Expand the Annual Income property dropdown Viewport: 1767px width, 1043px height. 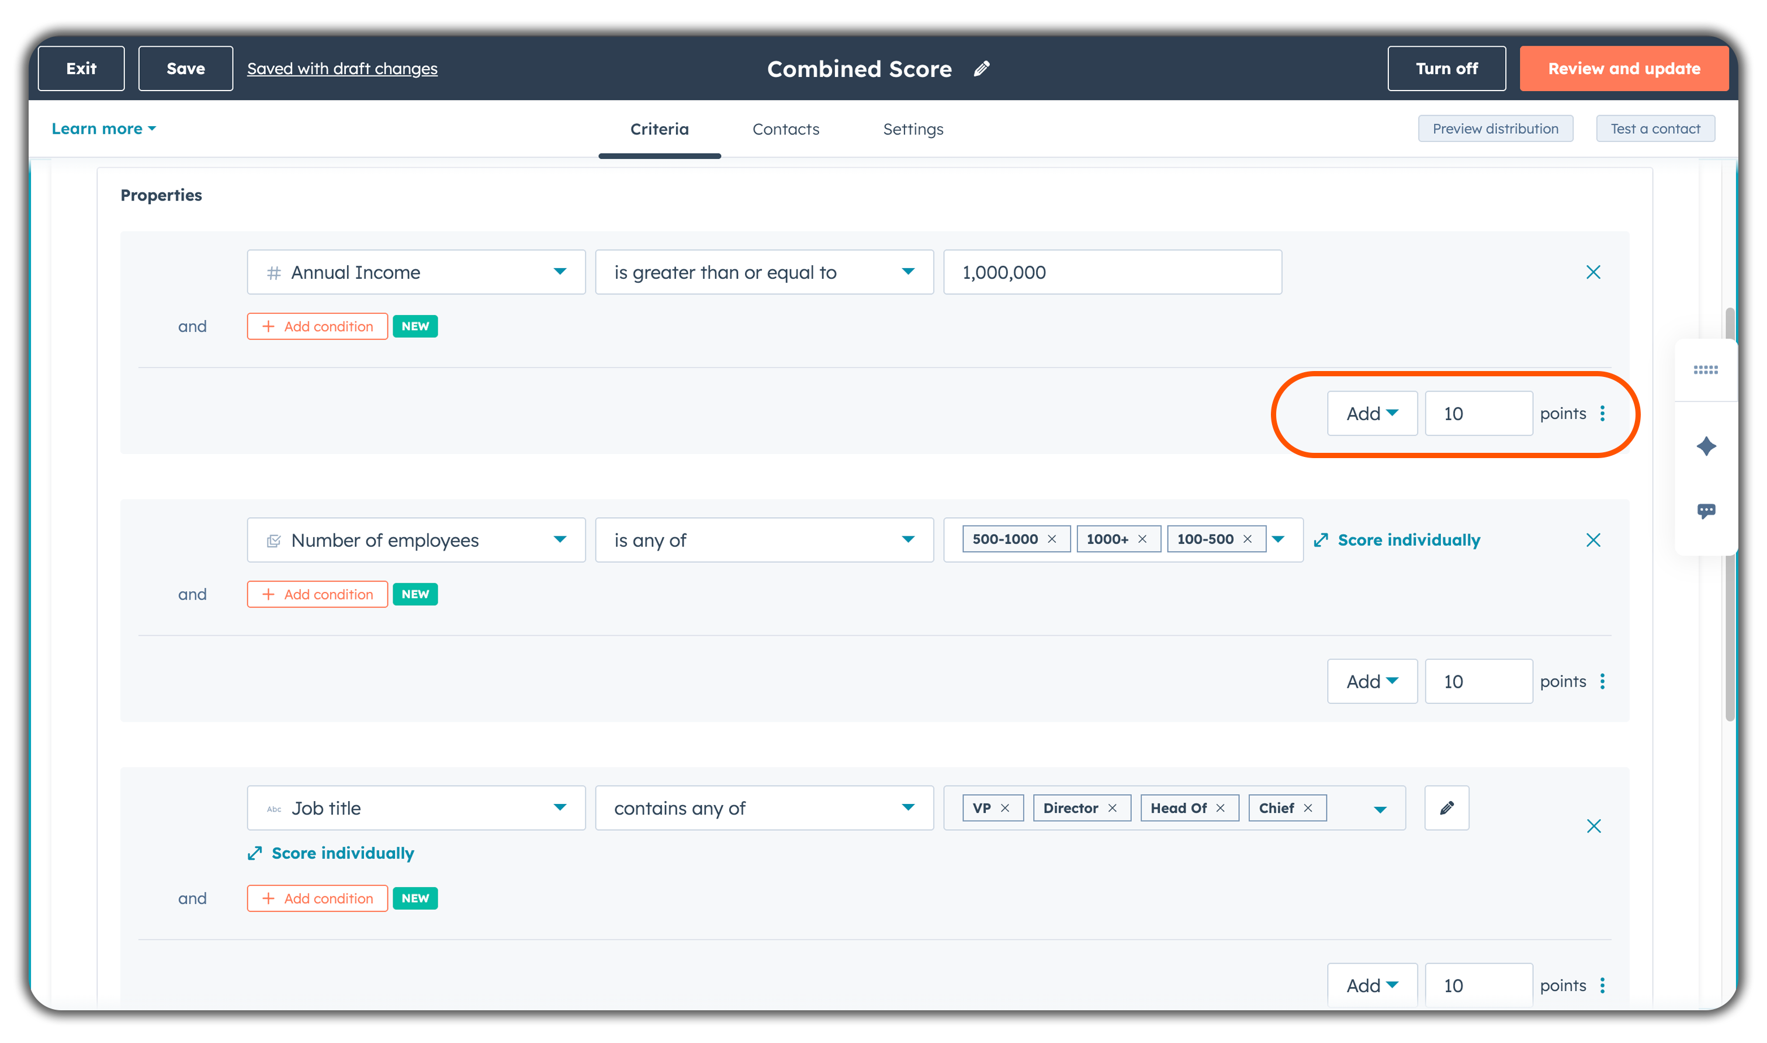tap(416, 272)
